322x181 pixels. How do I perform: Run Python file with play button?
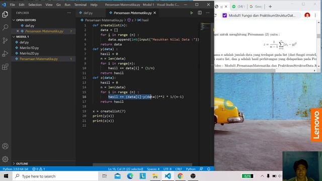(x=191, y=13)
